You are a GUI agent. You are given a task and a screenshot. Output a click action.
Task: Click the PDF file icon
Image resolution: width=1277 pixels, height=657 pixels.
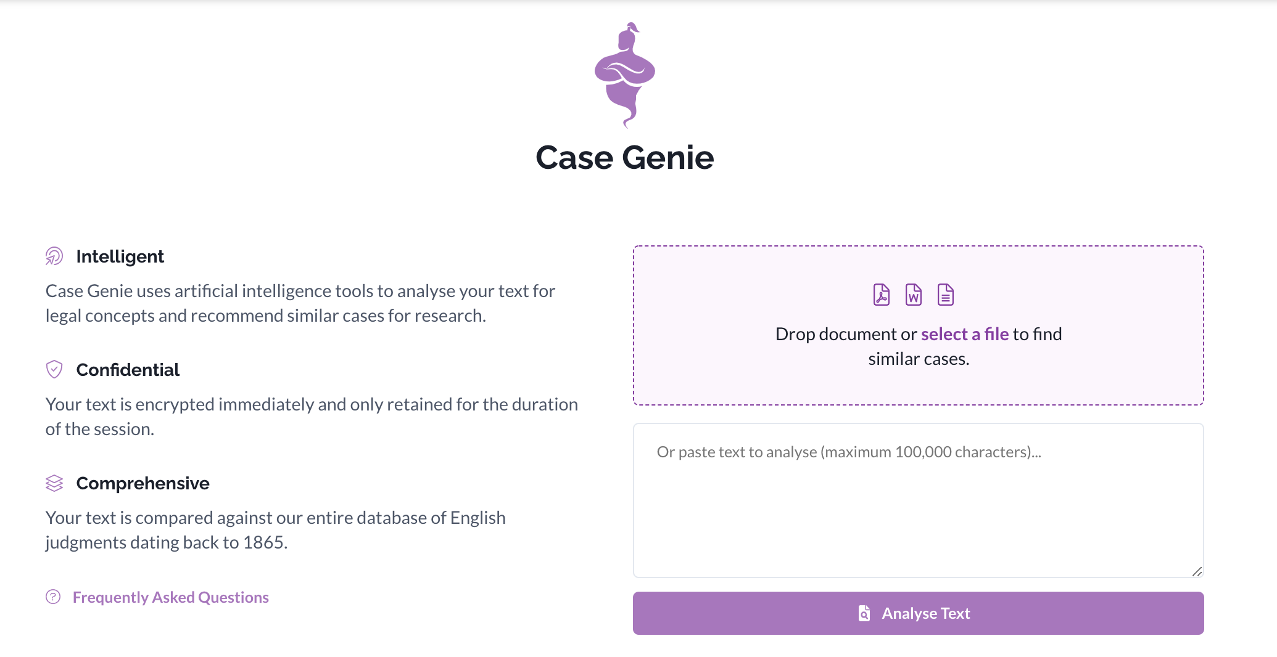pyautogui.click(x=882, y=295)
